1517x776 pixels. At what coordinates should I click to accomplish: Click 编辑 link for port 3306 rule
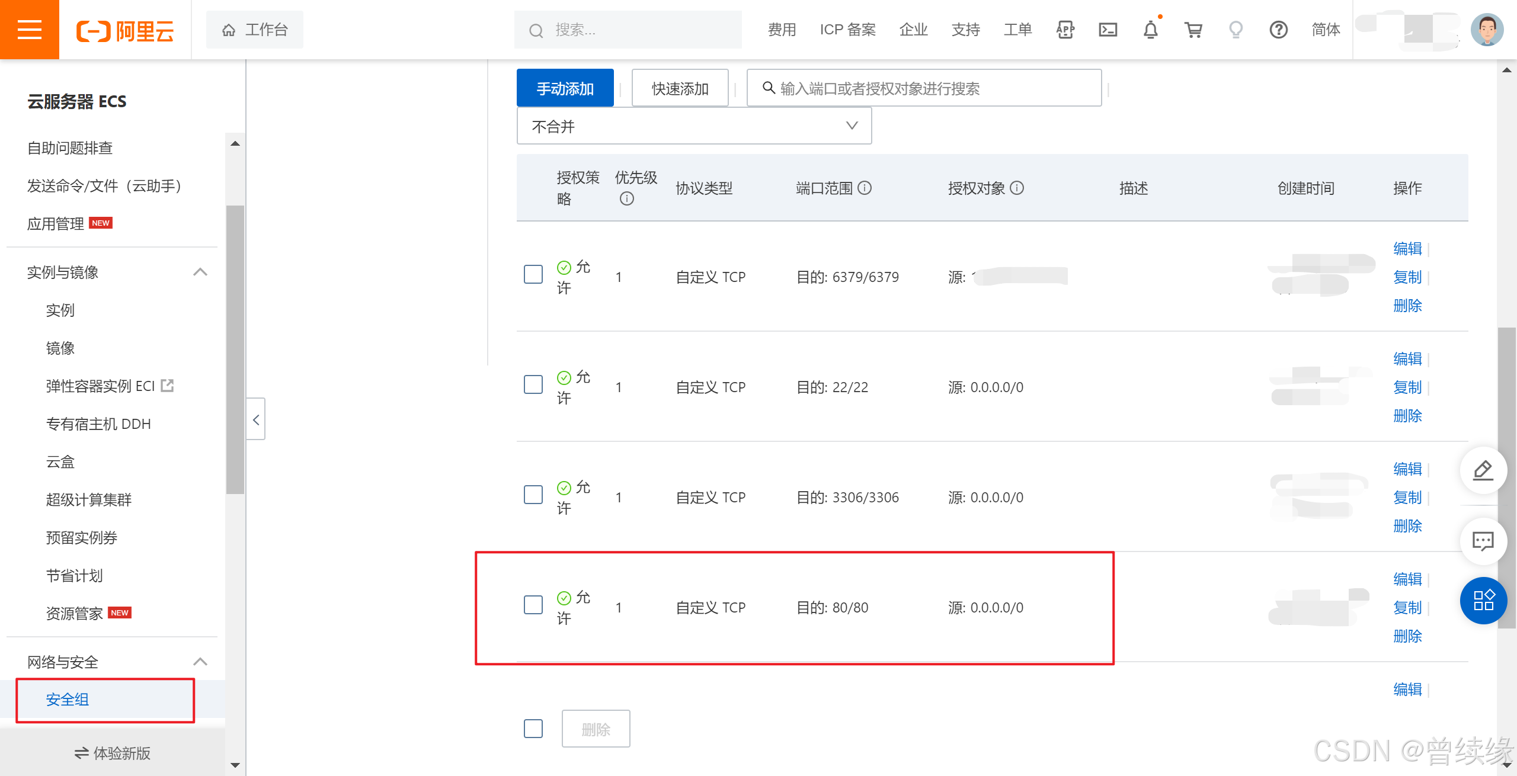click(1407, 469)
